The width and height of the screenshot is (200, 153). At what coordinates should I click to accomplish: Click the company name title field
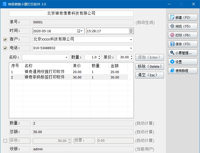[71, 13]
